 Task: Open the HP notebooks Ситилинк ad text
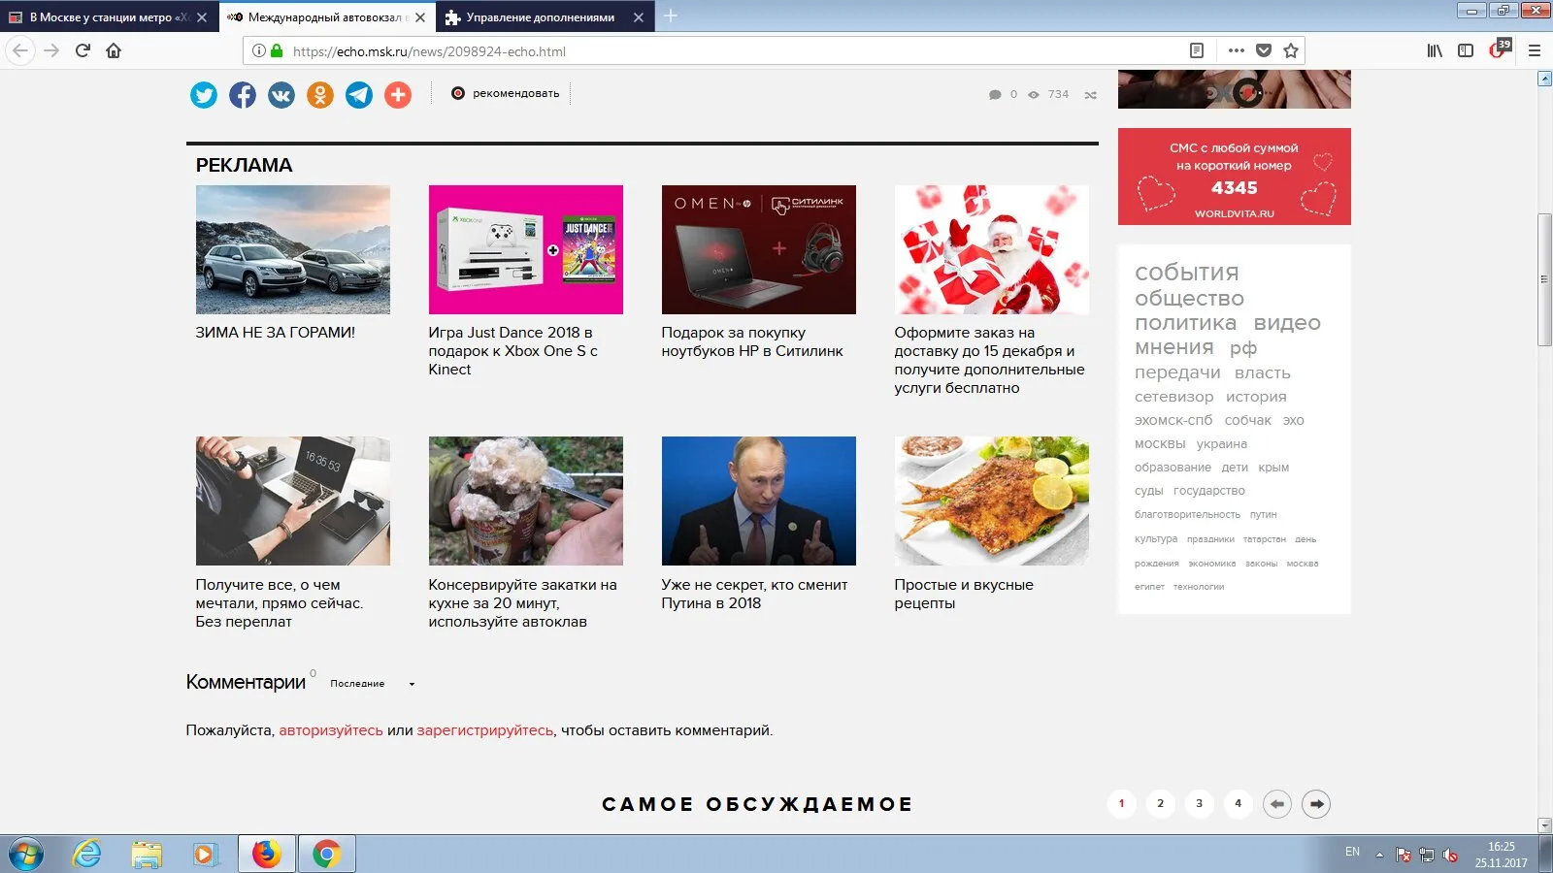(752, 341)
